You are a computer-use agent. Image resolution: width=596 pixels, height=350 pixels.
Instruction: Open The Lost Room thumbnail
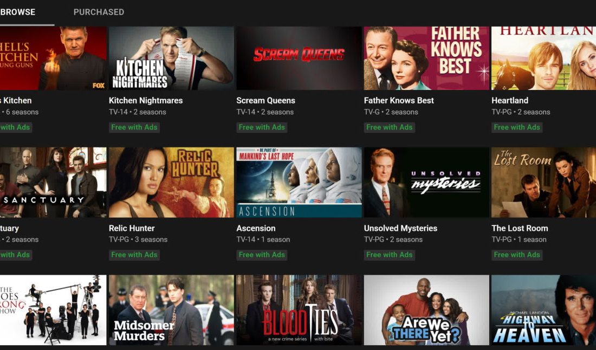click(543, 183)
